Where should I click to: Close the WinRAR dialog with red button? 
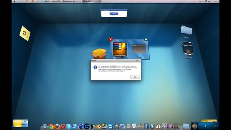coord(137,61)
